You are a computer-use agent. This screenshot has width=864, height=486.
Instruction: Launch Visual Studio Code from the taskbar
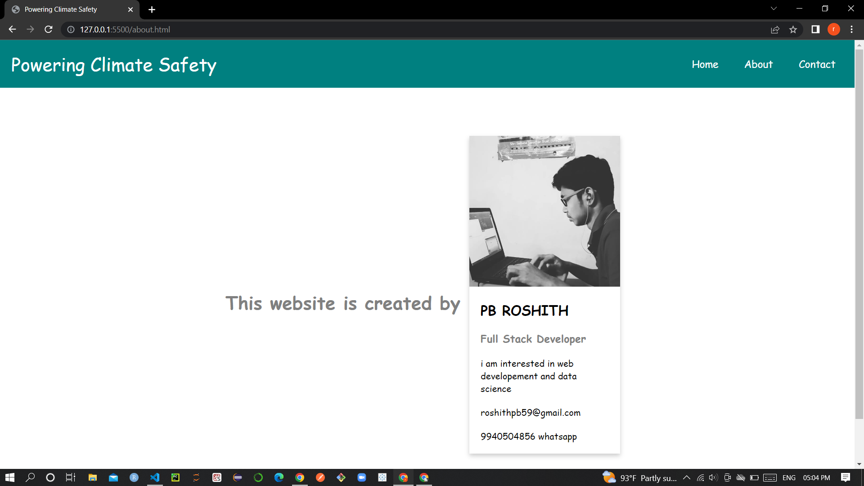tap(155, 477)
